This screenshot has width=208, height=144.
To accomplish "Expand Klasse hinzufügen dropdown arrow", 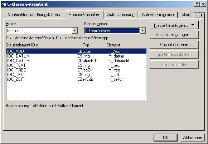I will point(193,25).
